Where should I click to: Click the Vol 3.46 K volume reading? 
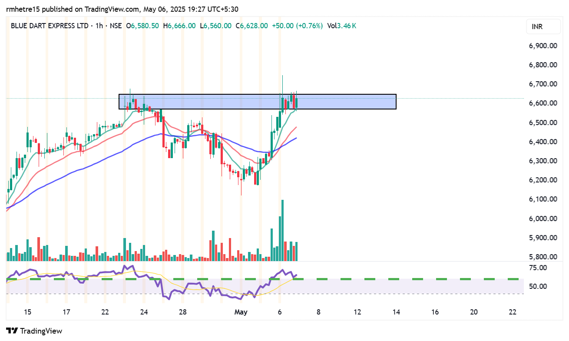click(342, 26)
